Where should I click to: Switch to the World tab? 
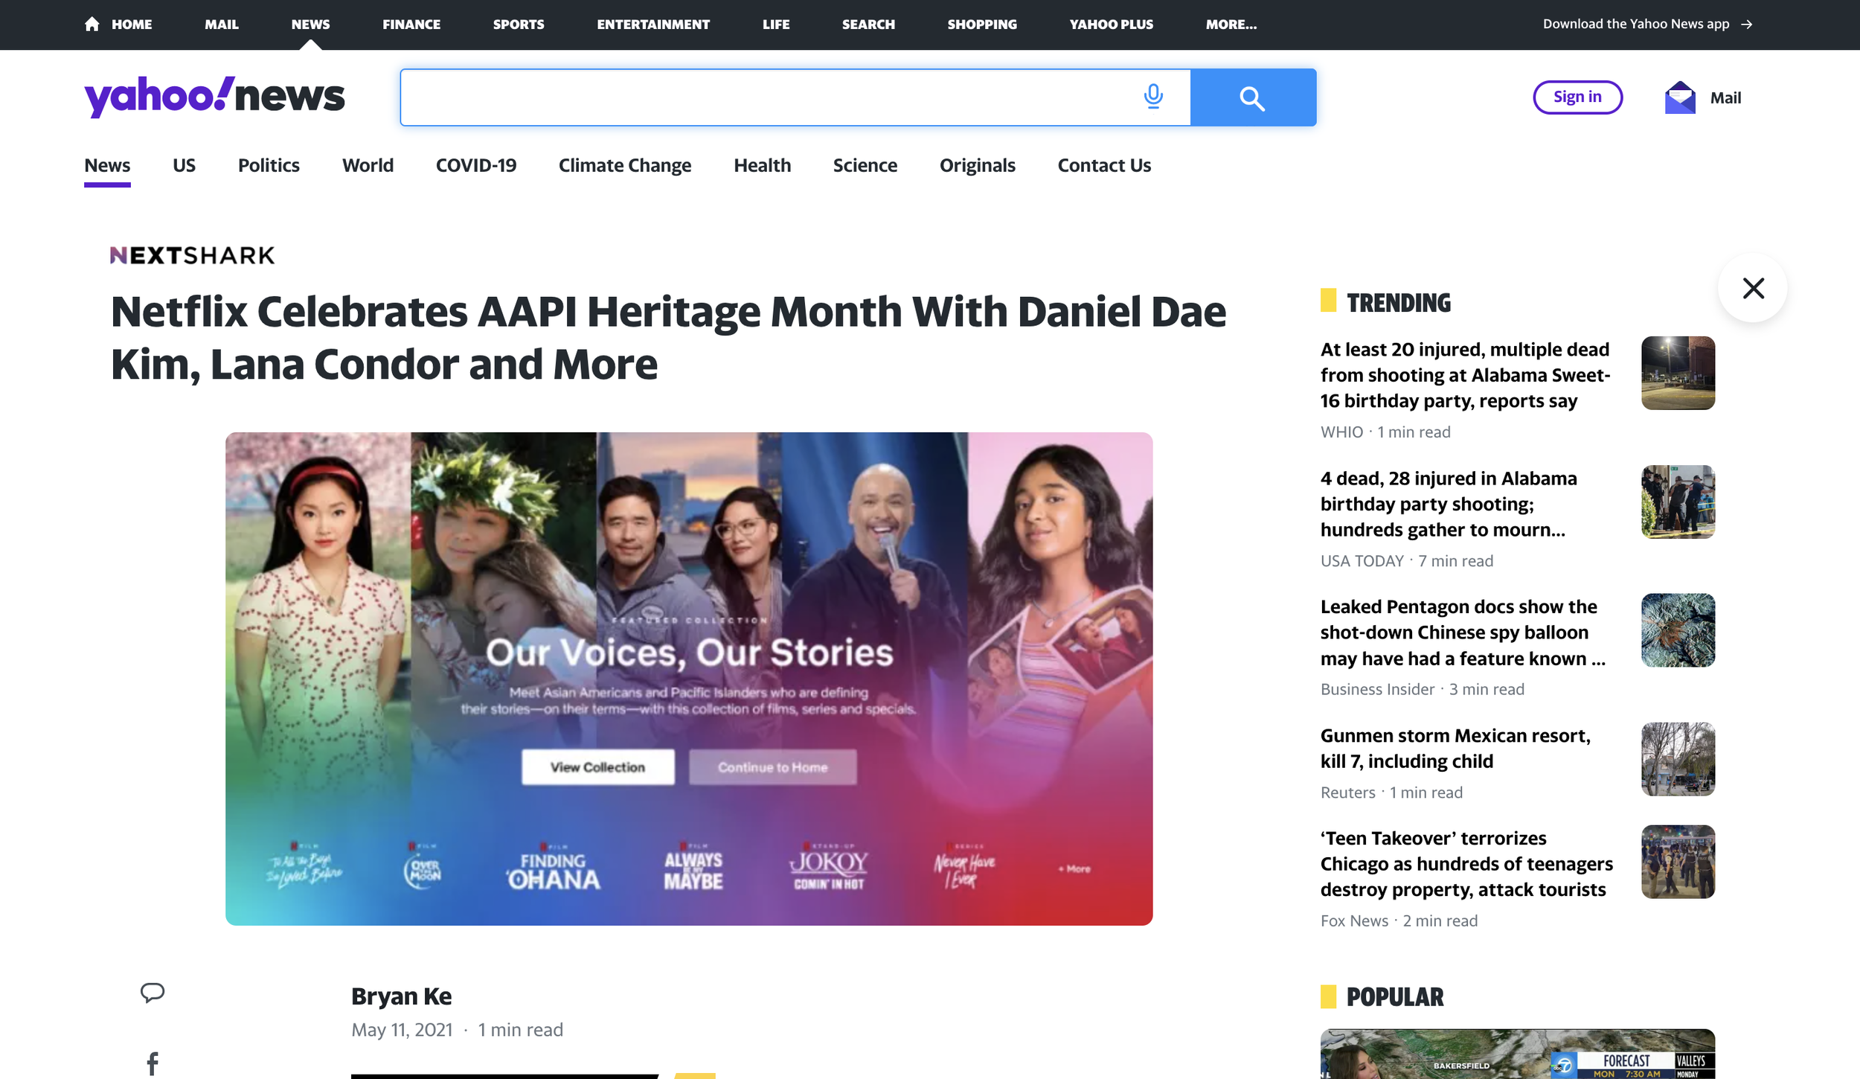[x=368, y=165]
